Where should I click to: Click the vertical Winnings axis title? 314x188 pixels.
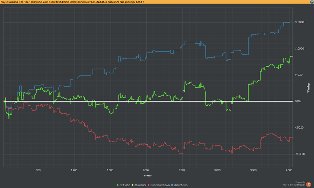(309, 88)
